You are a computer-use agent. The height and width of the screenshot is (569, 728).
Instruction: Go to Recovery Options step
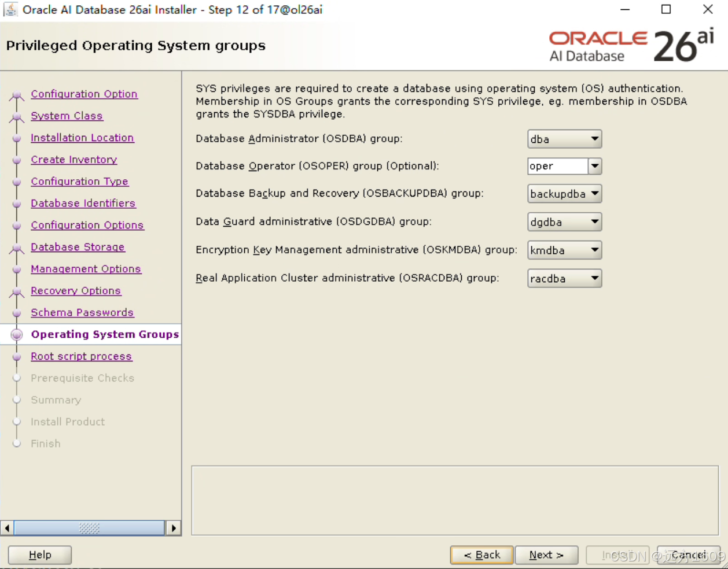coord(76,291)
